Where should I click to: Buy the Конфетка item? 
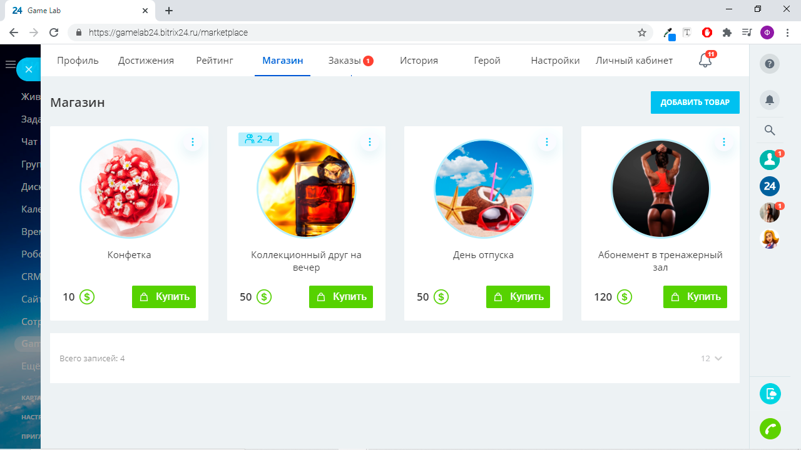pyautogui.click(x=164, y=297)
